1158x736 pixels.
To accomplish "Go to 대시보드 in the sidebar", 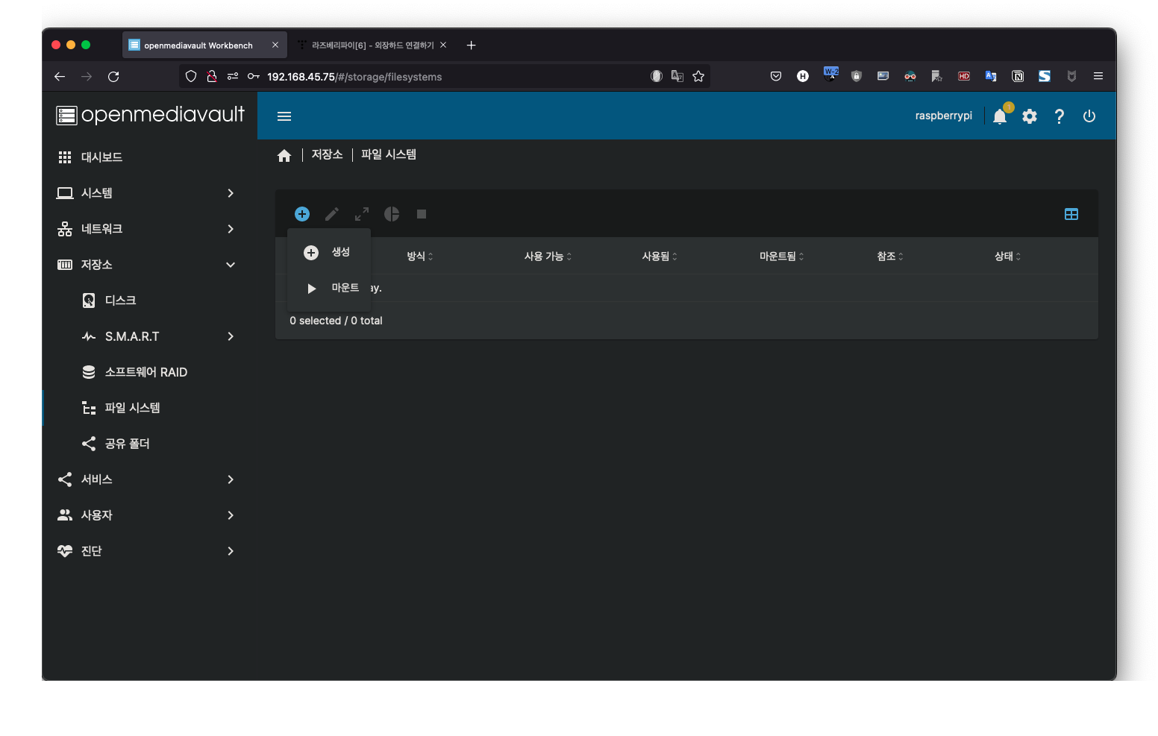I will (x=146, y=157).
